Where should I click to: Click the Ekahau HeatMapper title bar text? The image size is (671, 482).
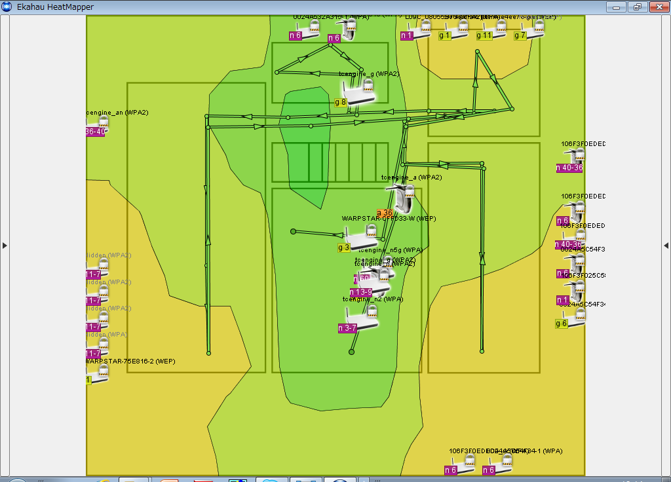click(55, 7)
